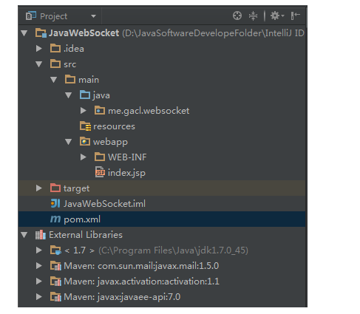The image size is (360, 314).
Task: Open the gear settings menu icon
Action: (277, 16)
